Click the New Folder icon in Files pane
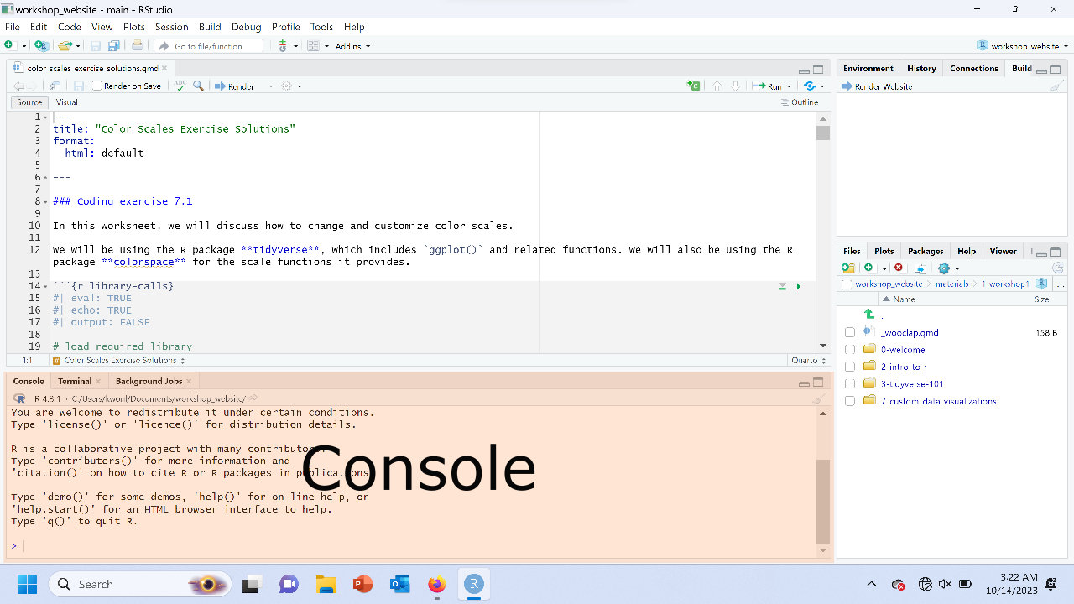This screenshot has height=604, width=1074. click(x=848, y=268)
